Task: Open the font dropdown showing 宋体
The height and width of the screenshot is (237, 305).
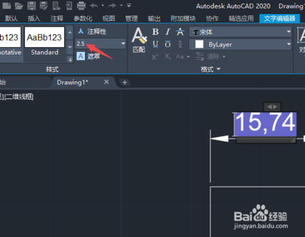Action: pyautogui.click(x=240, y=32)
